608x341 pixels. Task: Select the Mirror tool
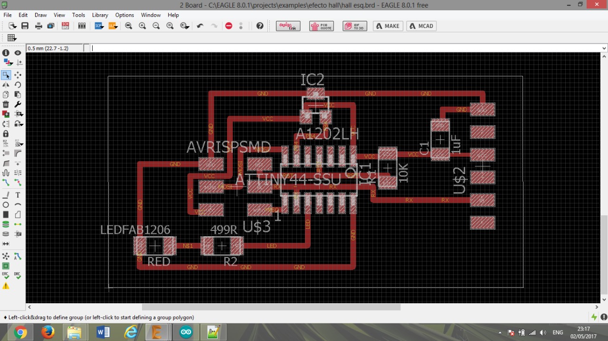[x=6, y=84]
